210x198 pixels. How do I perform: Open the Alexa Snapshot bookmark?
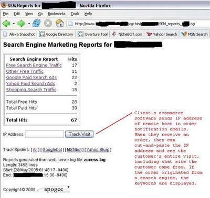(x=19, y=34)
